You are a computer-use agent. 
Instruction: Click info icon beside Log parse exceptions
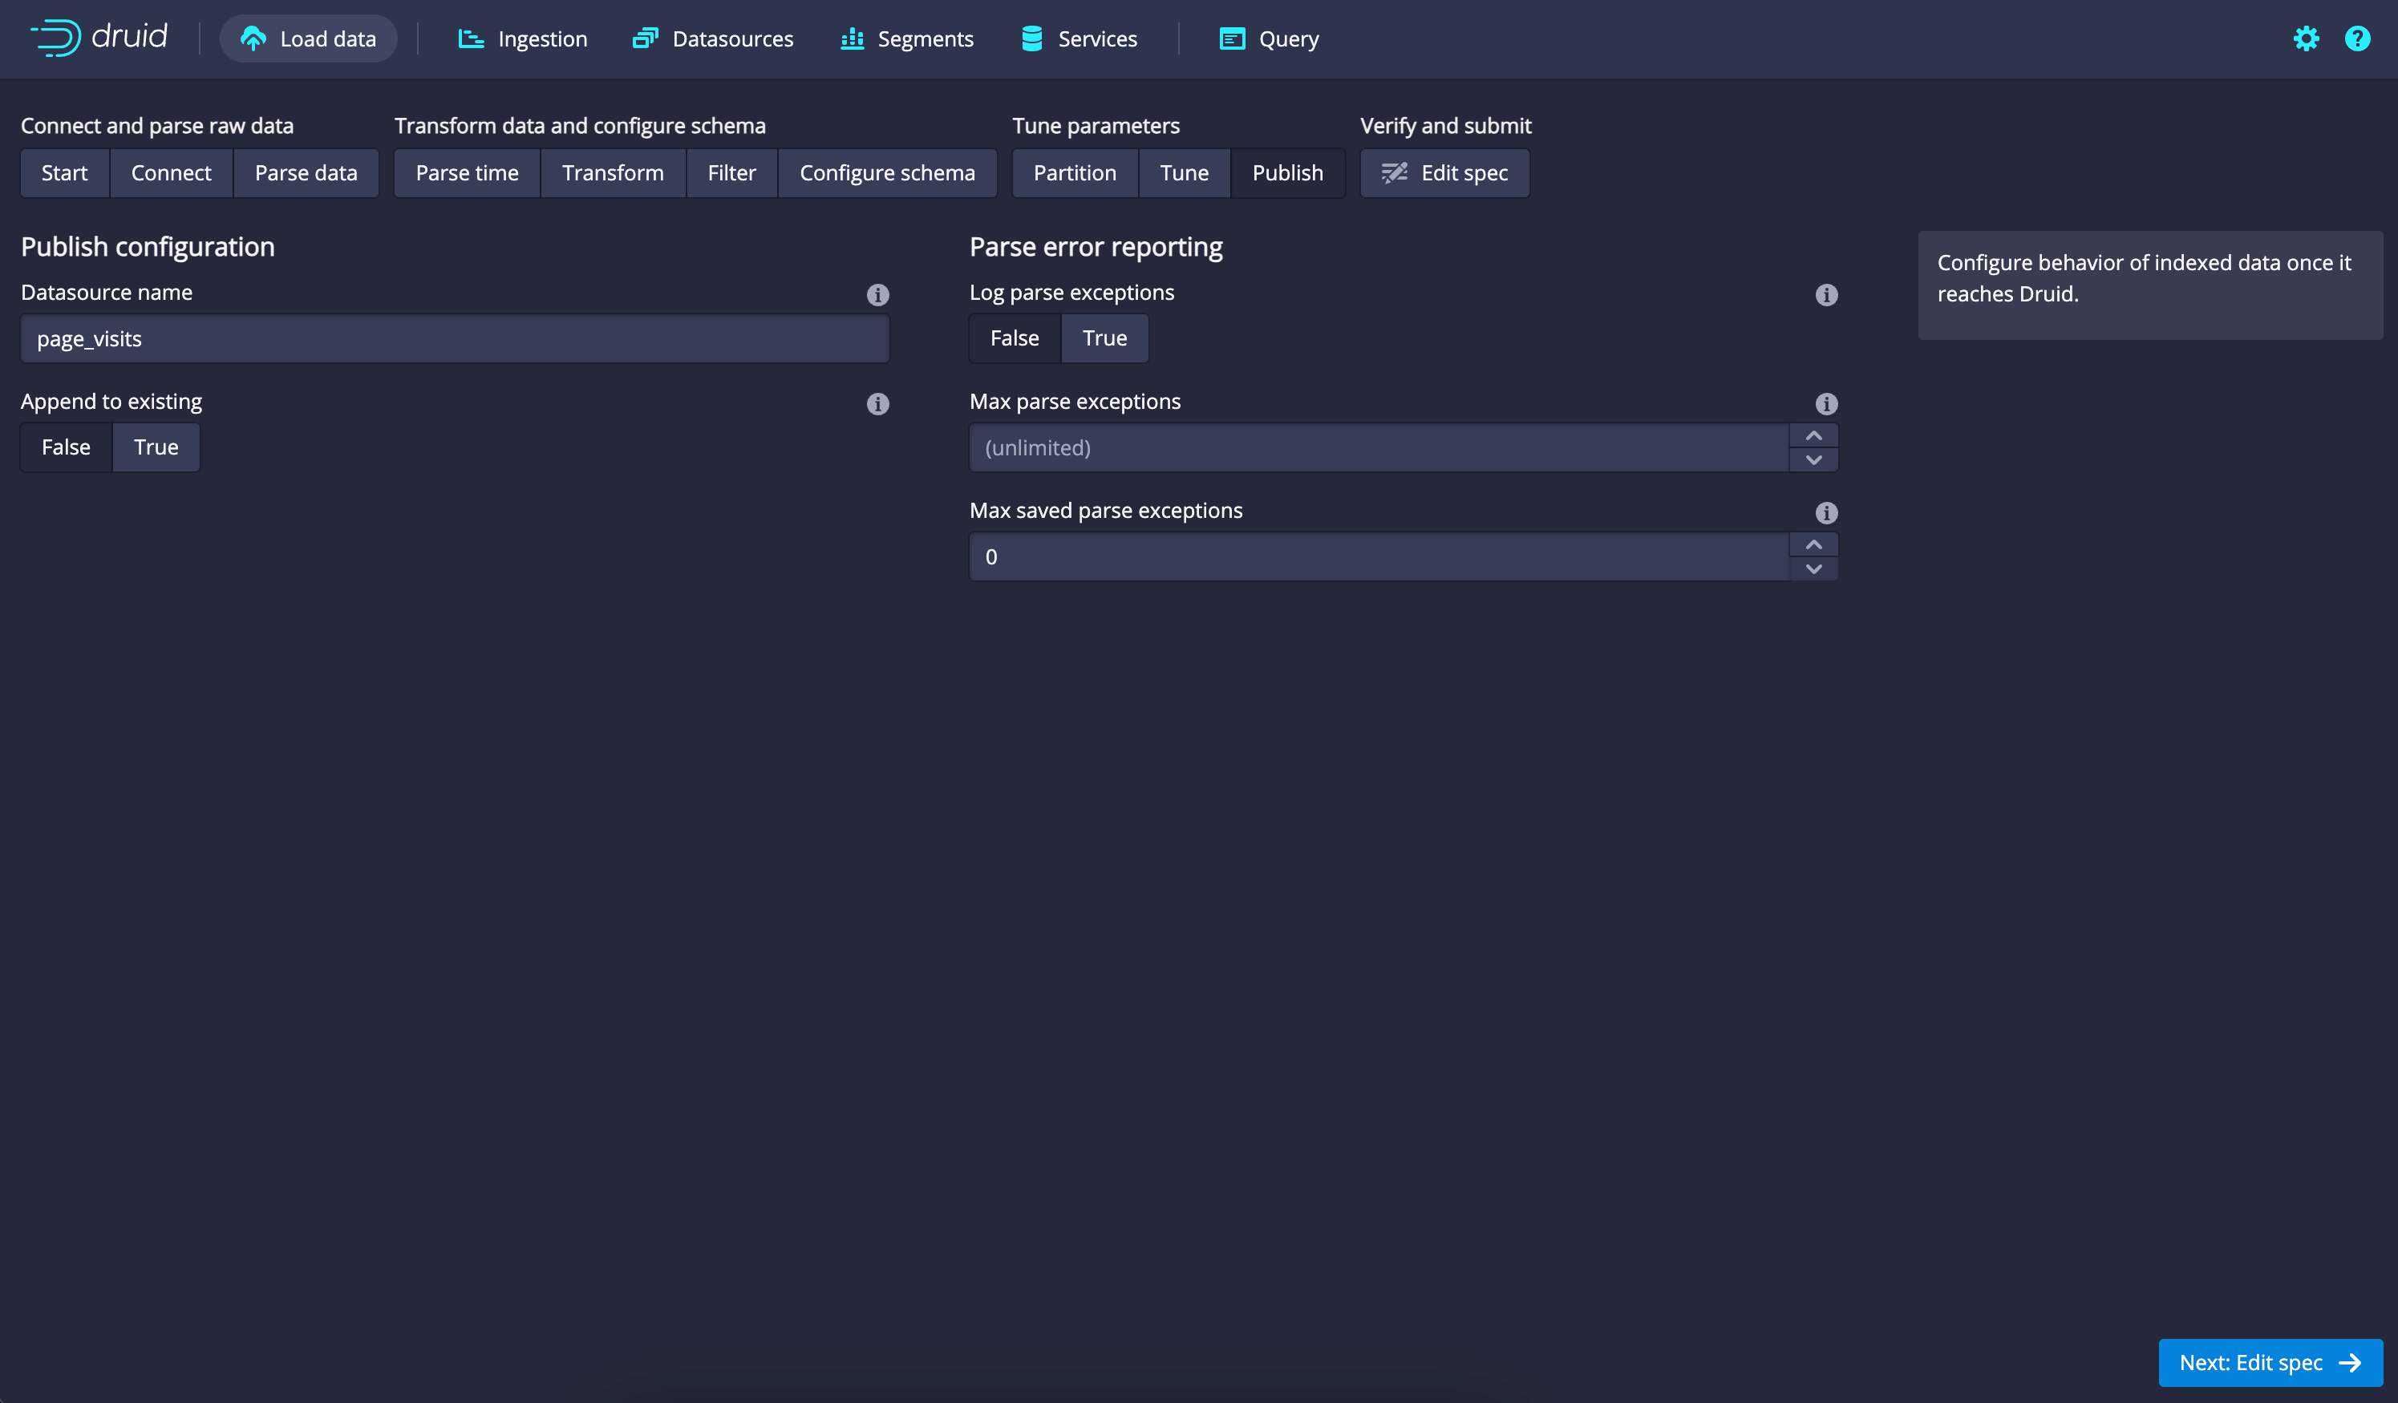(1825, 295)
